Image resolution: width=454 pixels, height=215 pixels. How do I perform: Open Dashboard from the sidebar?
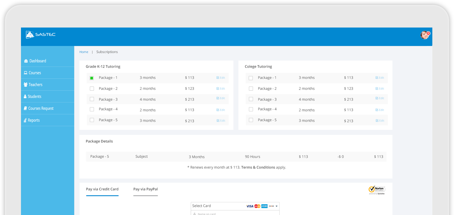[x=37, y=61]
